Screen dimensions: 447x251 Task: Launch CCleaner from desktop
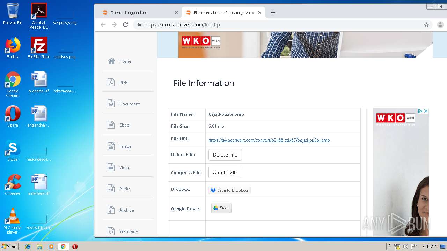coord(13,185)
